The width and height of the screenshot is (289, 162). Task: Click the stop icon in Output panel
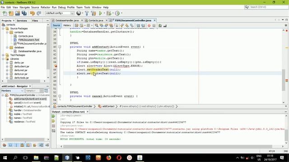coord(53,126)
